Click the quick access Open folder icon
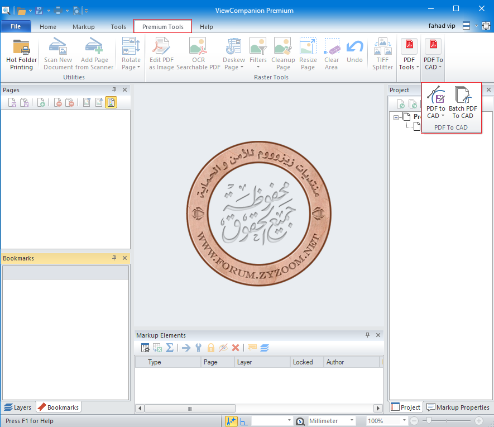 21,11
